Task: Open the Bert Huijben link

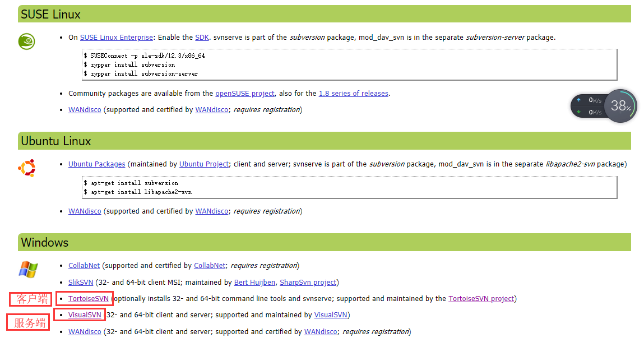Action: pyautogui.click(x=254, y=283)
